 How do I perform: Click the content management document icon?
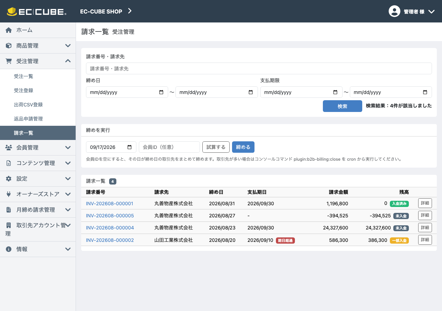pos(9,163)
